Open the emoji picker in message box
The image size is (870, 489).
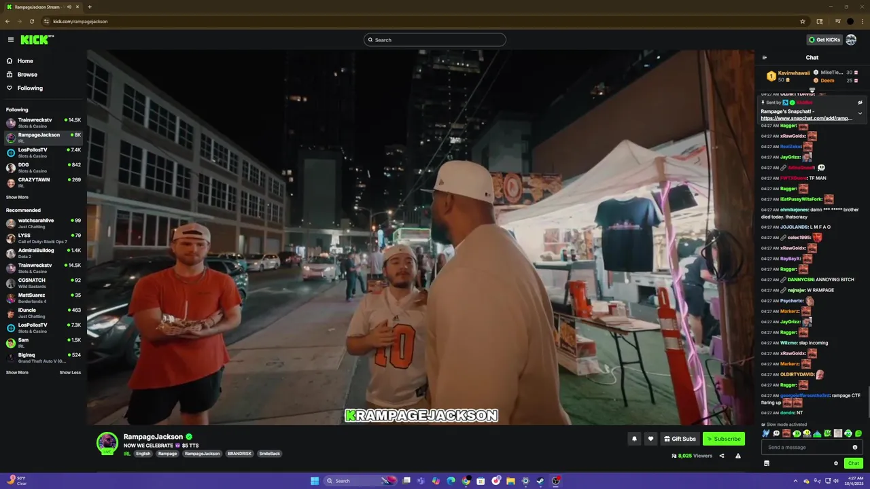855,447
